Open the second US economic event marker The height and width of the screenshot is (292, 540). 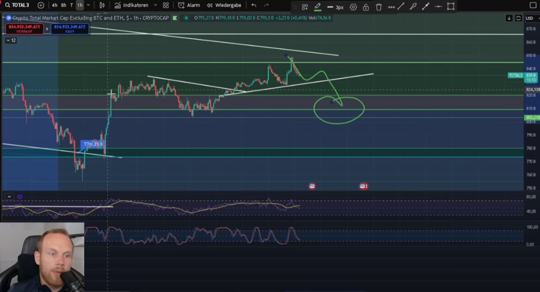(x=363, y=186)
